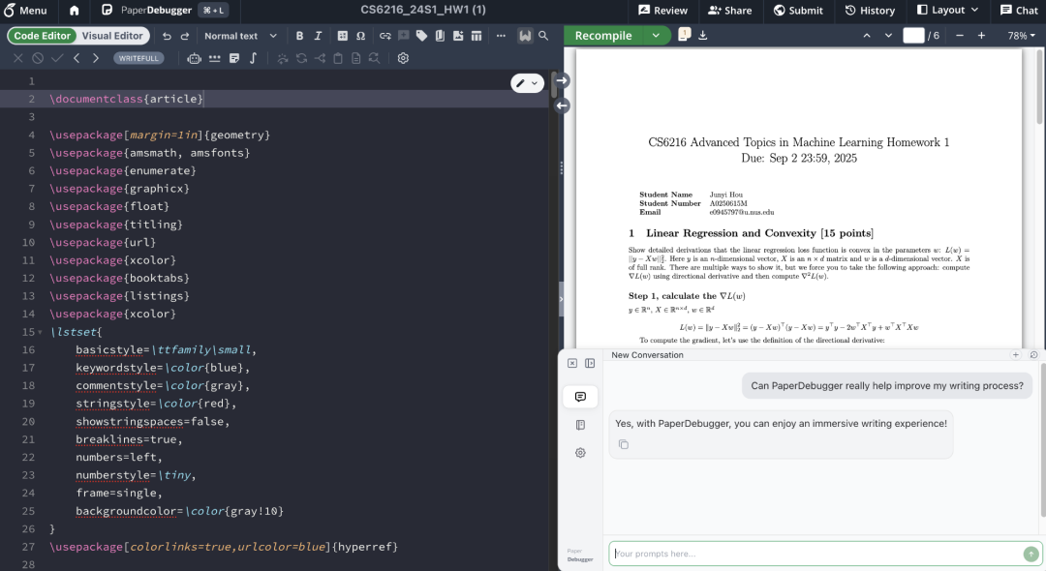Image resolution: width=1046 pixels, height=571 pixels.
Task: Open the Layout dropdown
Action: [947, 11]
